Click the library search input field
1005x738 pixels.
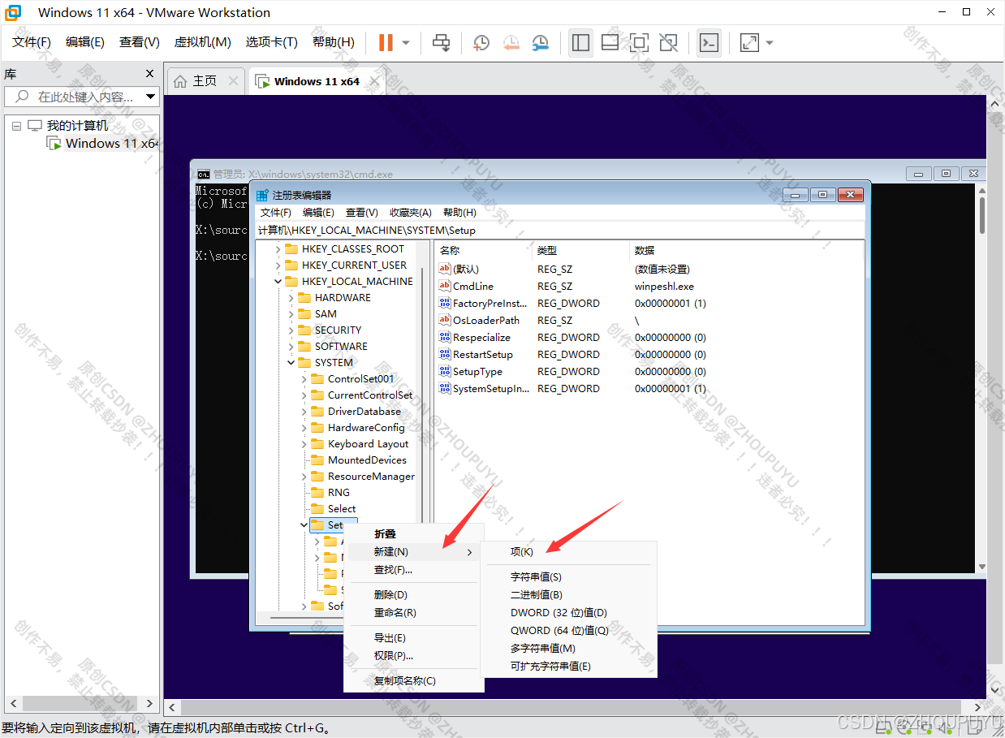pyautogui.click(x=81, y=97)
